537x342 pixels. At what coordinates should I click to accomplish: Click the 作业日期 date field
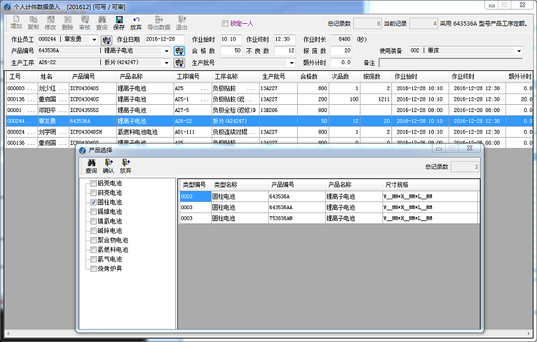click(165, 39)
